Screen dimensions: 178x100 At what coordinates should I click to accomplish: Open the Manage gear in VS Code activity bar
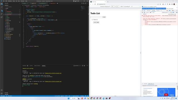tap(2, 93)
